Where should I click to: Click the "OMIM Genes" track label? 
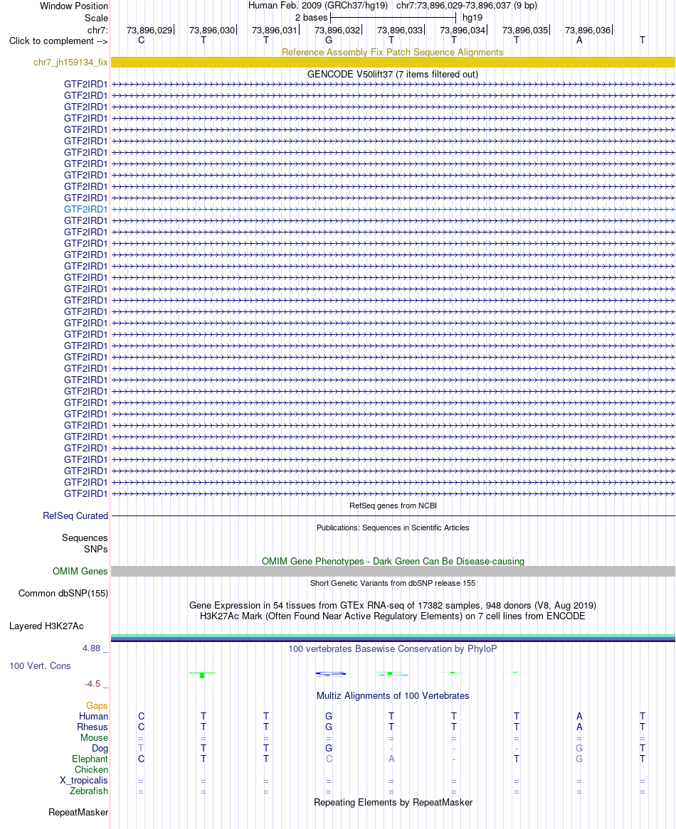[80, 571]
